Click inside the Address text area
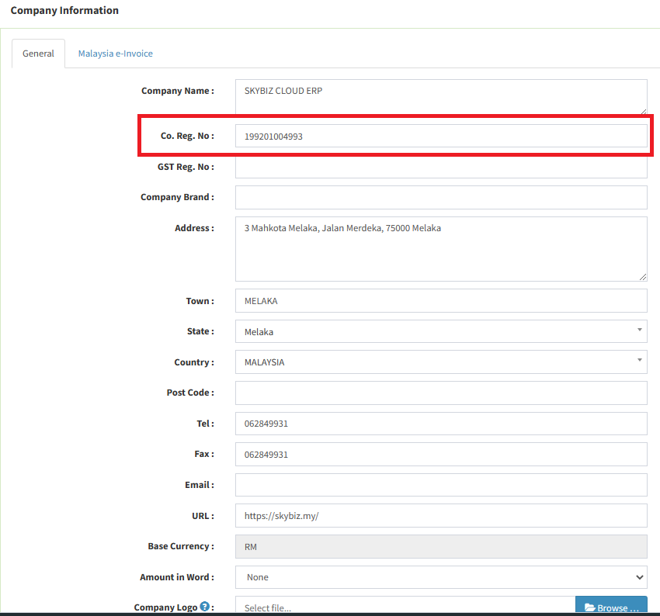 tap(440, 248)
